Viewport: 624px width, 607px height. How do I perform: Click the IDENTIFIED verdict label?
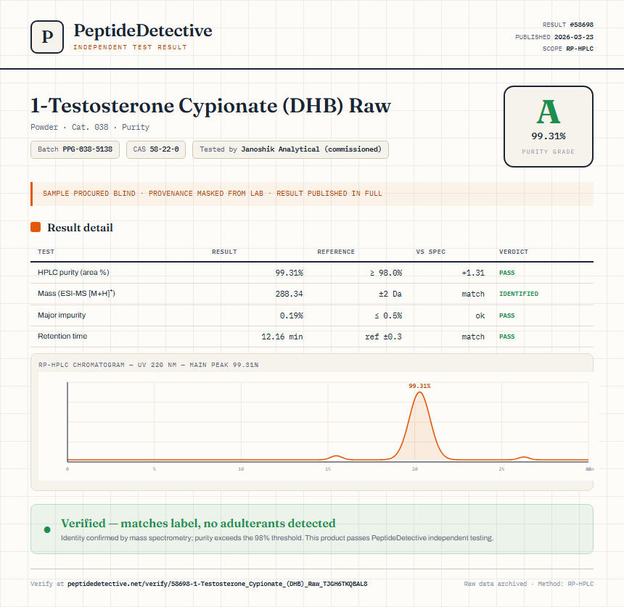tap(519, 294)
